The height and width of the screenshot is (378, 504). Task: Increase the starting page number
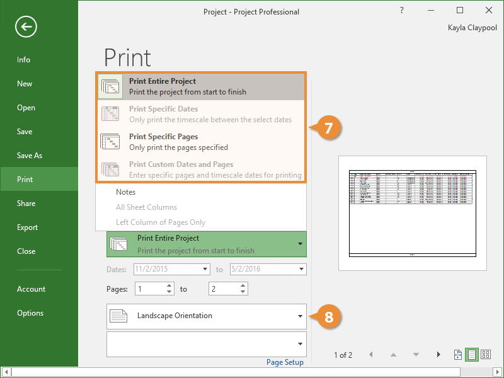pyautogui.click(x=169, y=285)
